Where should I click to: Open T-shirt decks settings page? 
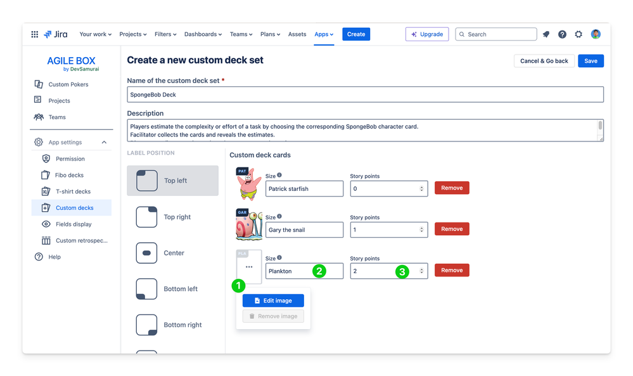72,191
